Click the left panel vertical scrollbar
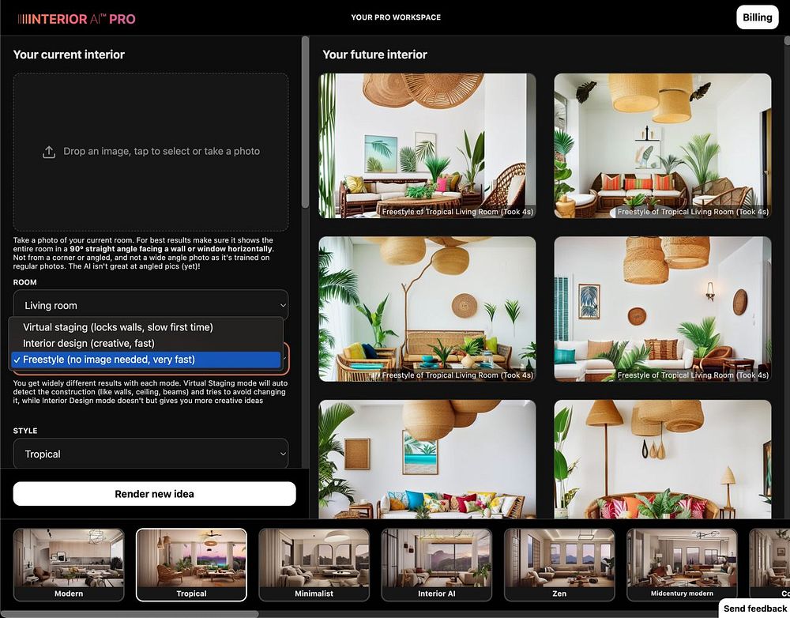The height and width of the screenshot is (618, 790). click(x=305, y=122)
